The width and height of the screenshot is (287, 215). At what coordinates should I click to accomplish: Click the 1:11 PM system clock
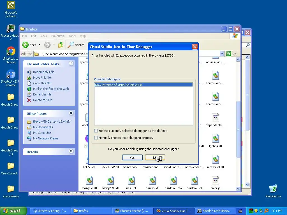pos(277,211)
